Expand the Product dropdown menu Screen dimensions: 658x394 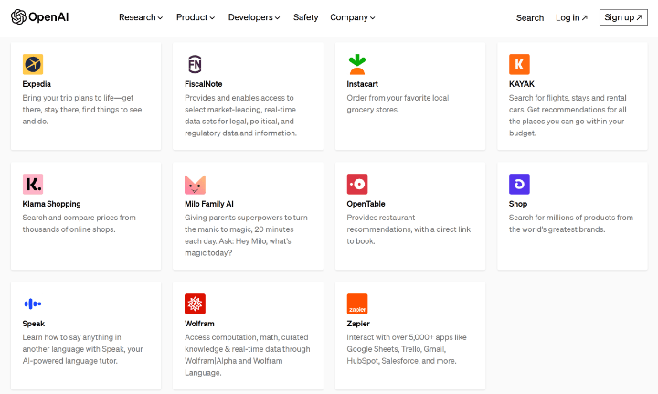click(x=196, y=17)
